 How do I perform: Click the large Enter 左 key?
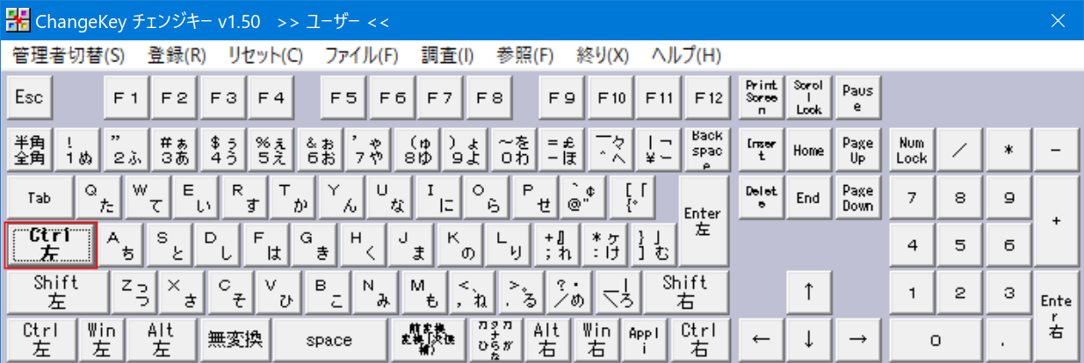(x=702, y=221)
